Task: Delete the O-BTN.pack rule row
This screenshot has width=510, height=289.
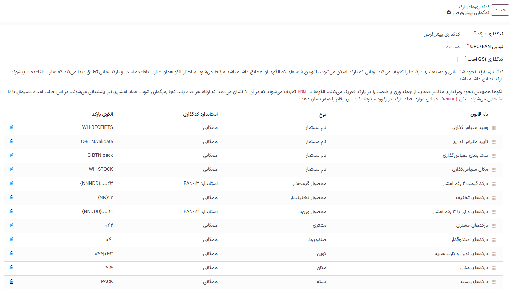Action: pos(12,155)
